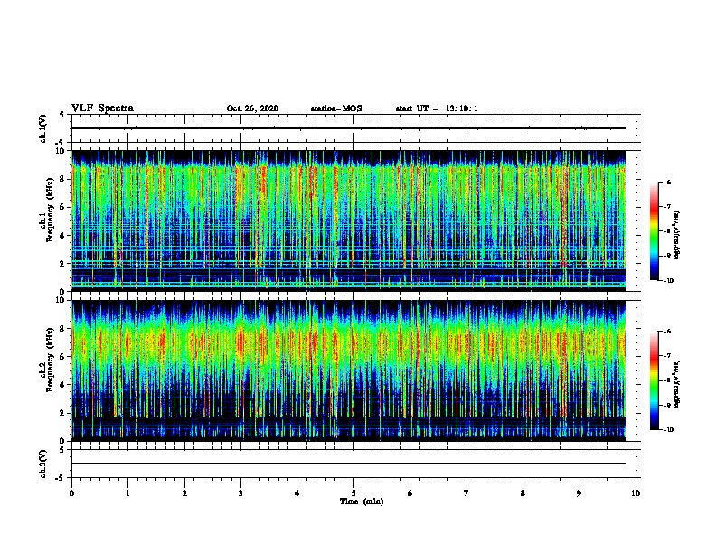
Task: Click the ch.1 color scale units label
Action: pyautogui.click(x=677, y=235)
